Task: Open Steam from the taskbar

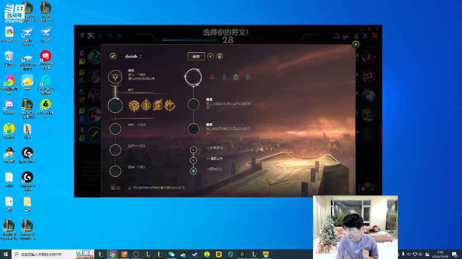Action: click(195, 254)
